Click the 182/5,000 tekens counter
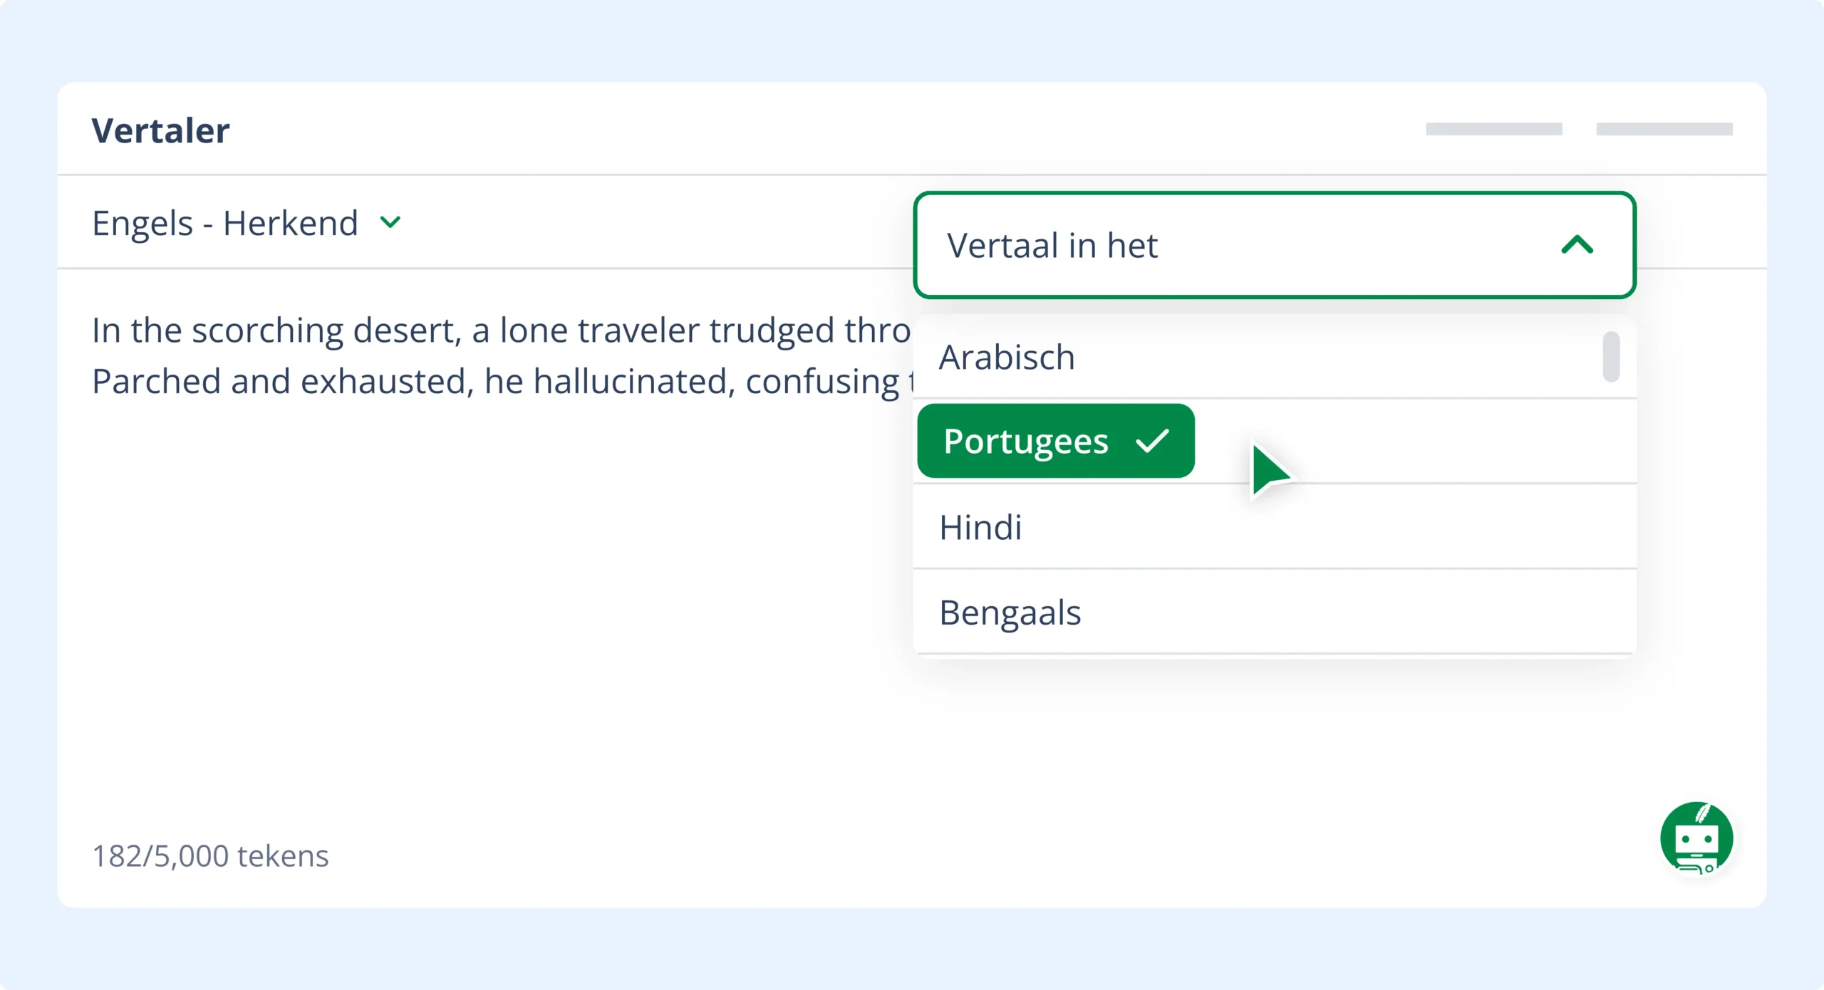The image size is (1824, 990). click(x=210, y=855)
